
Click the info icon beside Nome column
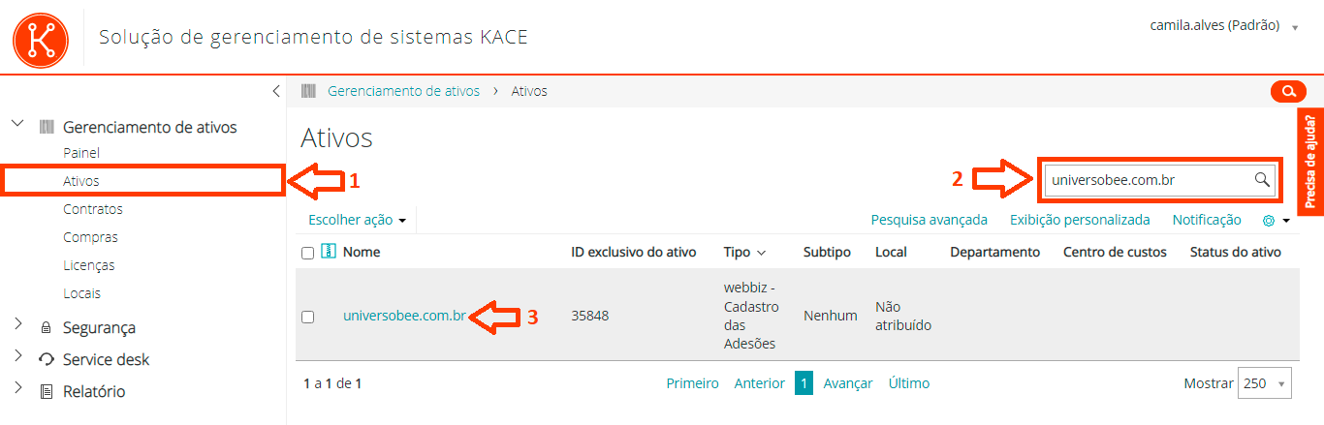pyautogui.click(x=328, y=252)
